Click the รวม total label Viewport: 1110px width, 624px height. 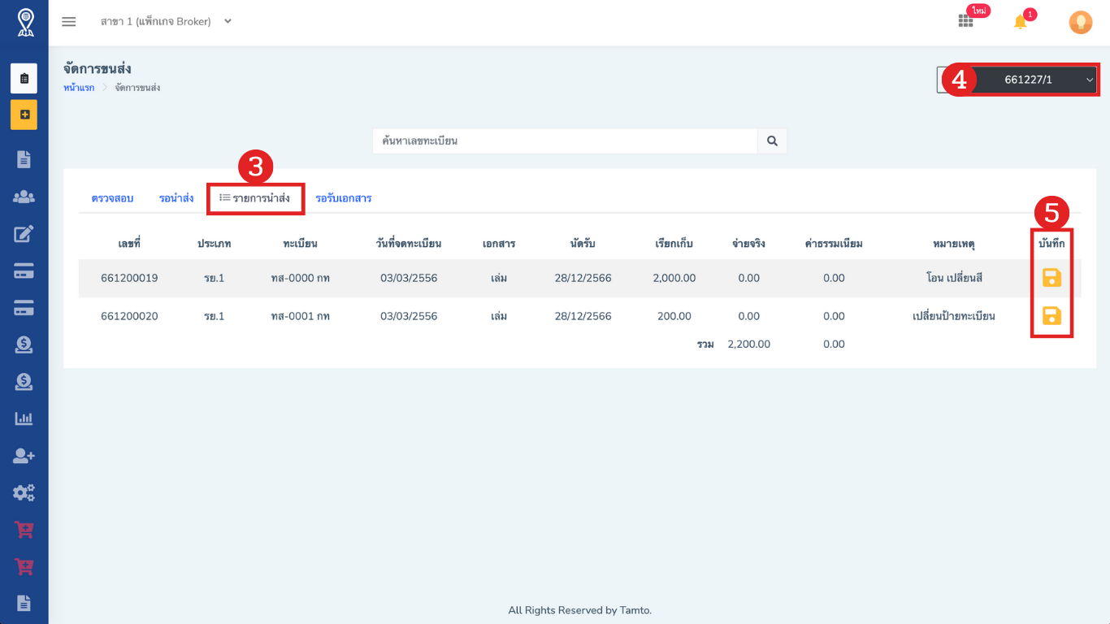705,344
